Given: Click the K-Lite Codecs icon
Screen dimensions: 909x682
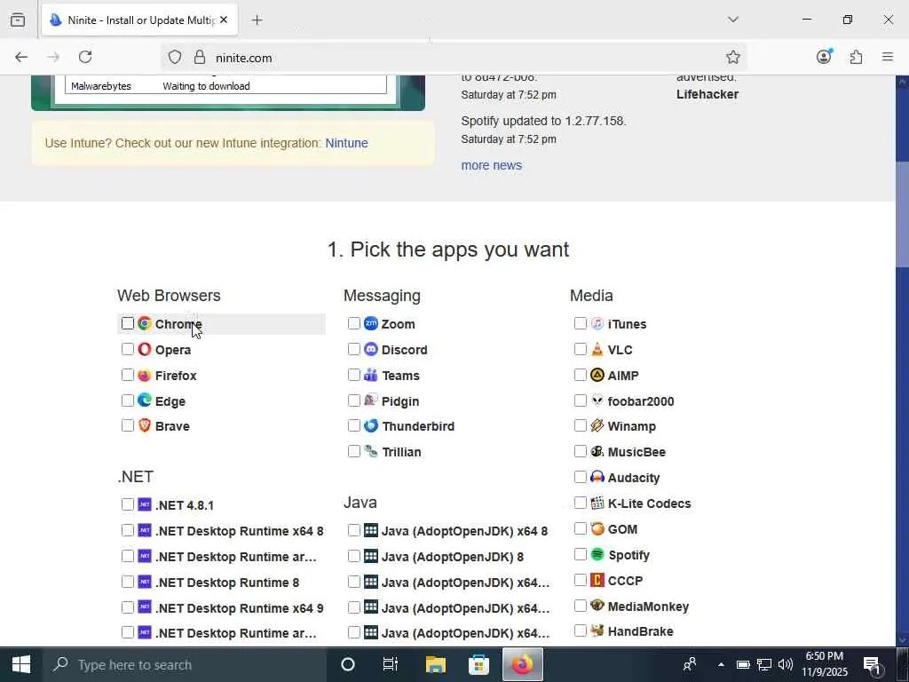Looking at the screenshot, I should point(597,503).
